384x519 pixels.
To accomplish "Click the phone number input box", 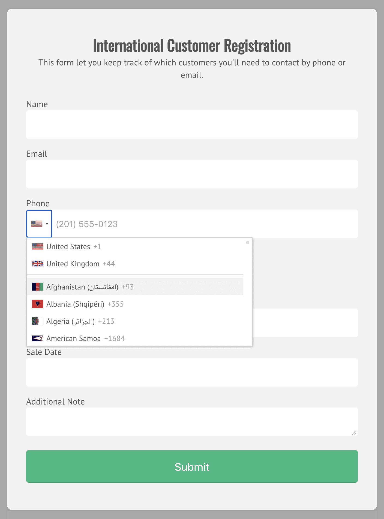I will [x=205, y=224].
